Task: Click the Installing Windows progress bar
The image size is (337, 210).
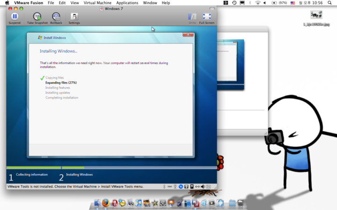Action: click(139, 168)
